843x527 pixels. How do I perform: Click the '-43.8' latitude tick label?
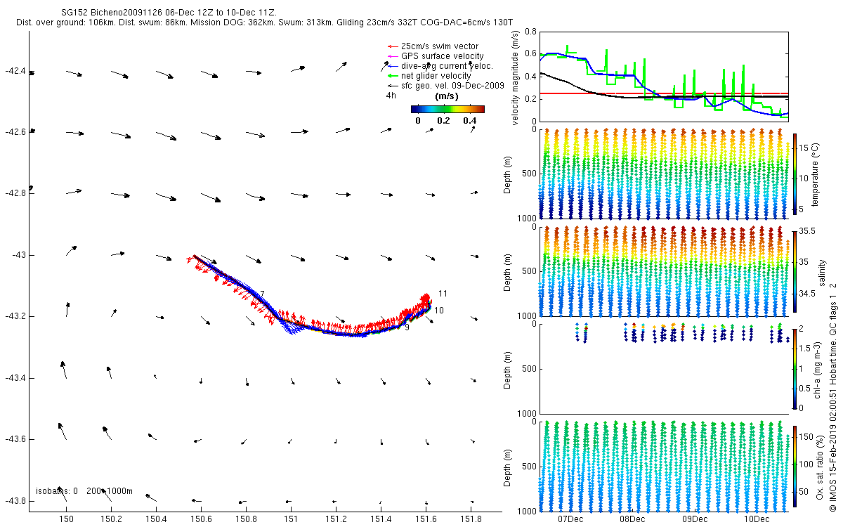[x=14, y=501]
